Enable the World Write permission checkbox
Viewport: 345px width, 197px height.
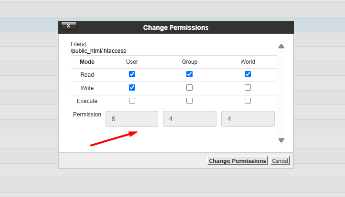(248, 88)
